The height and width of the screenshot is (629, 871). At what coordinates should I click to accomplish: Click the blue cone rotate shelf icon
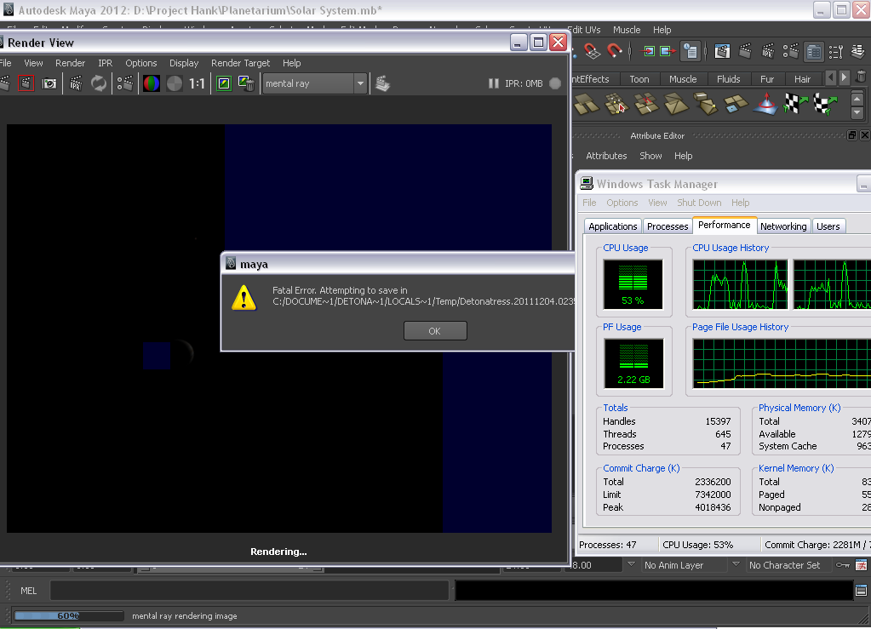coord(766,104)
